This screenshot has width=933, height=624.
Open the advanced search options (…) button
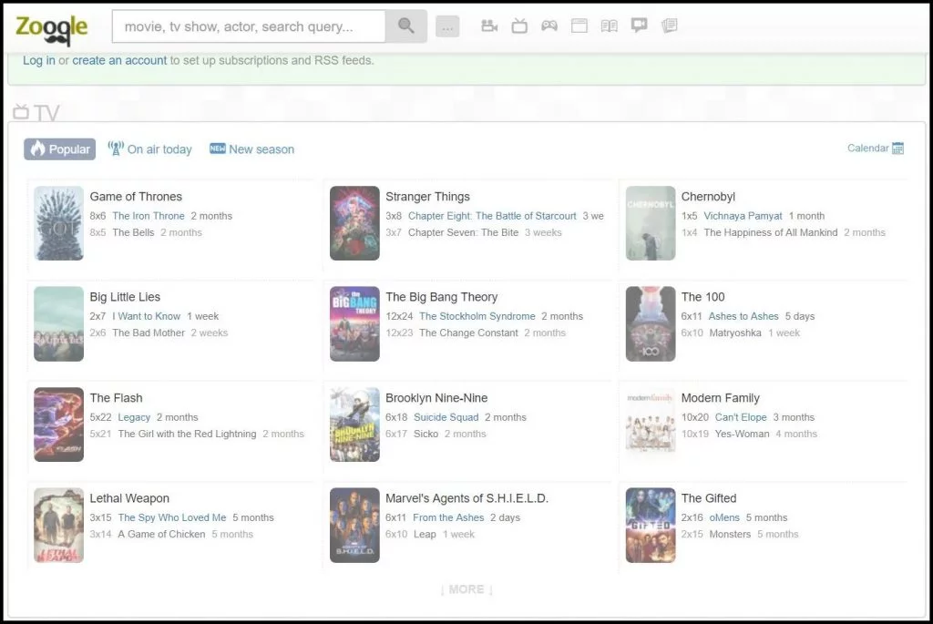[447, 27]
